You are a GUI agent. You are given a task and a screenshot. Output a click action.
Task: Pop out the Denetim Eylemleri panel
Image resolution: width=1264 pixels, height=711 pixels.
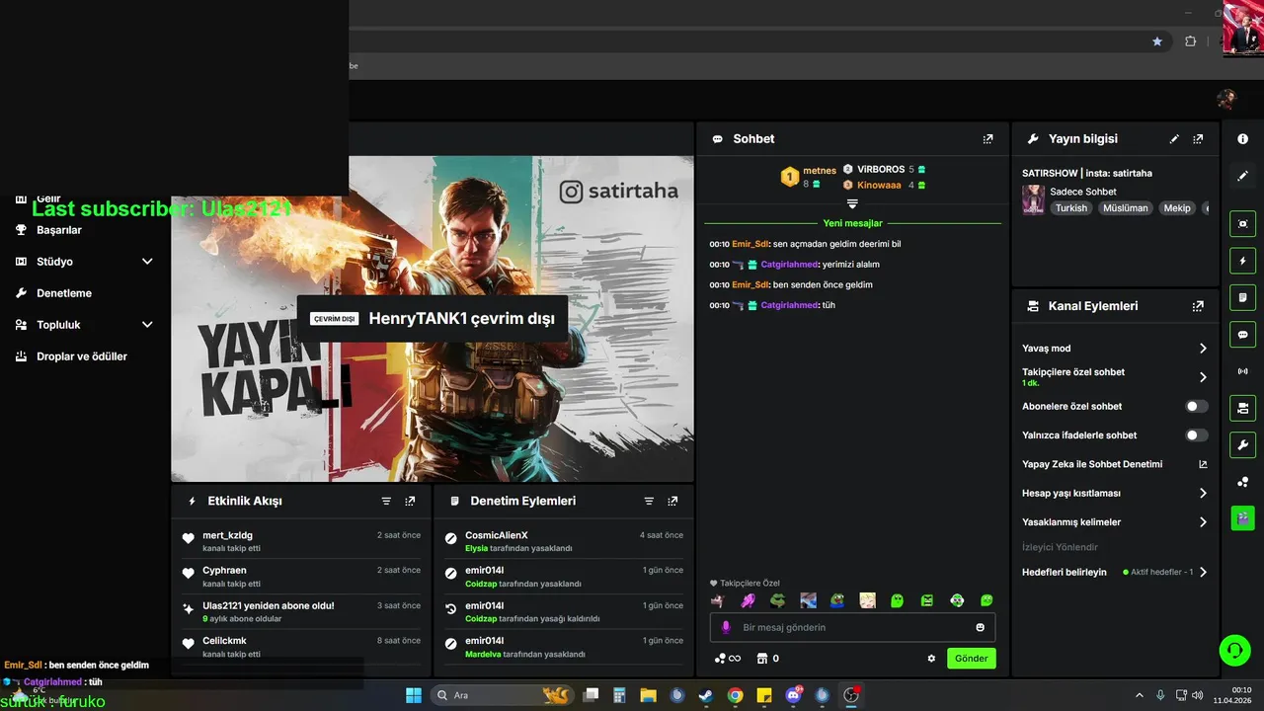(x=672, y=501)
